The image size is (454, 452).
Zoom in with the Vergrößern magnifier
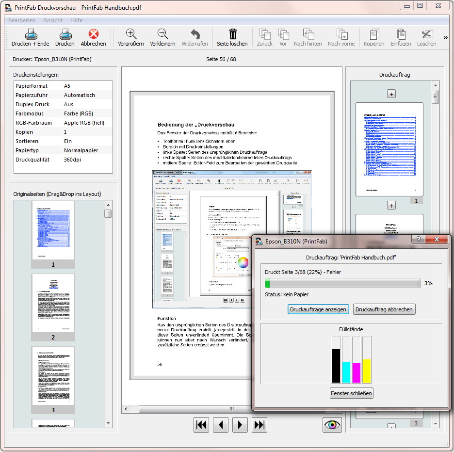point(131,34)
